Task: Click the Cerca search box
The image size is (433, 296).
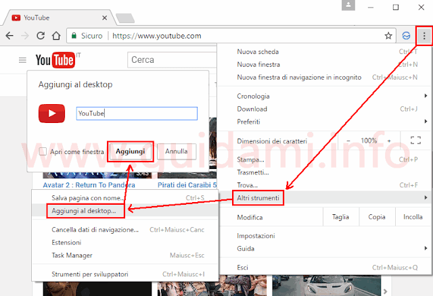Action: point(172,60)
